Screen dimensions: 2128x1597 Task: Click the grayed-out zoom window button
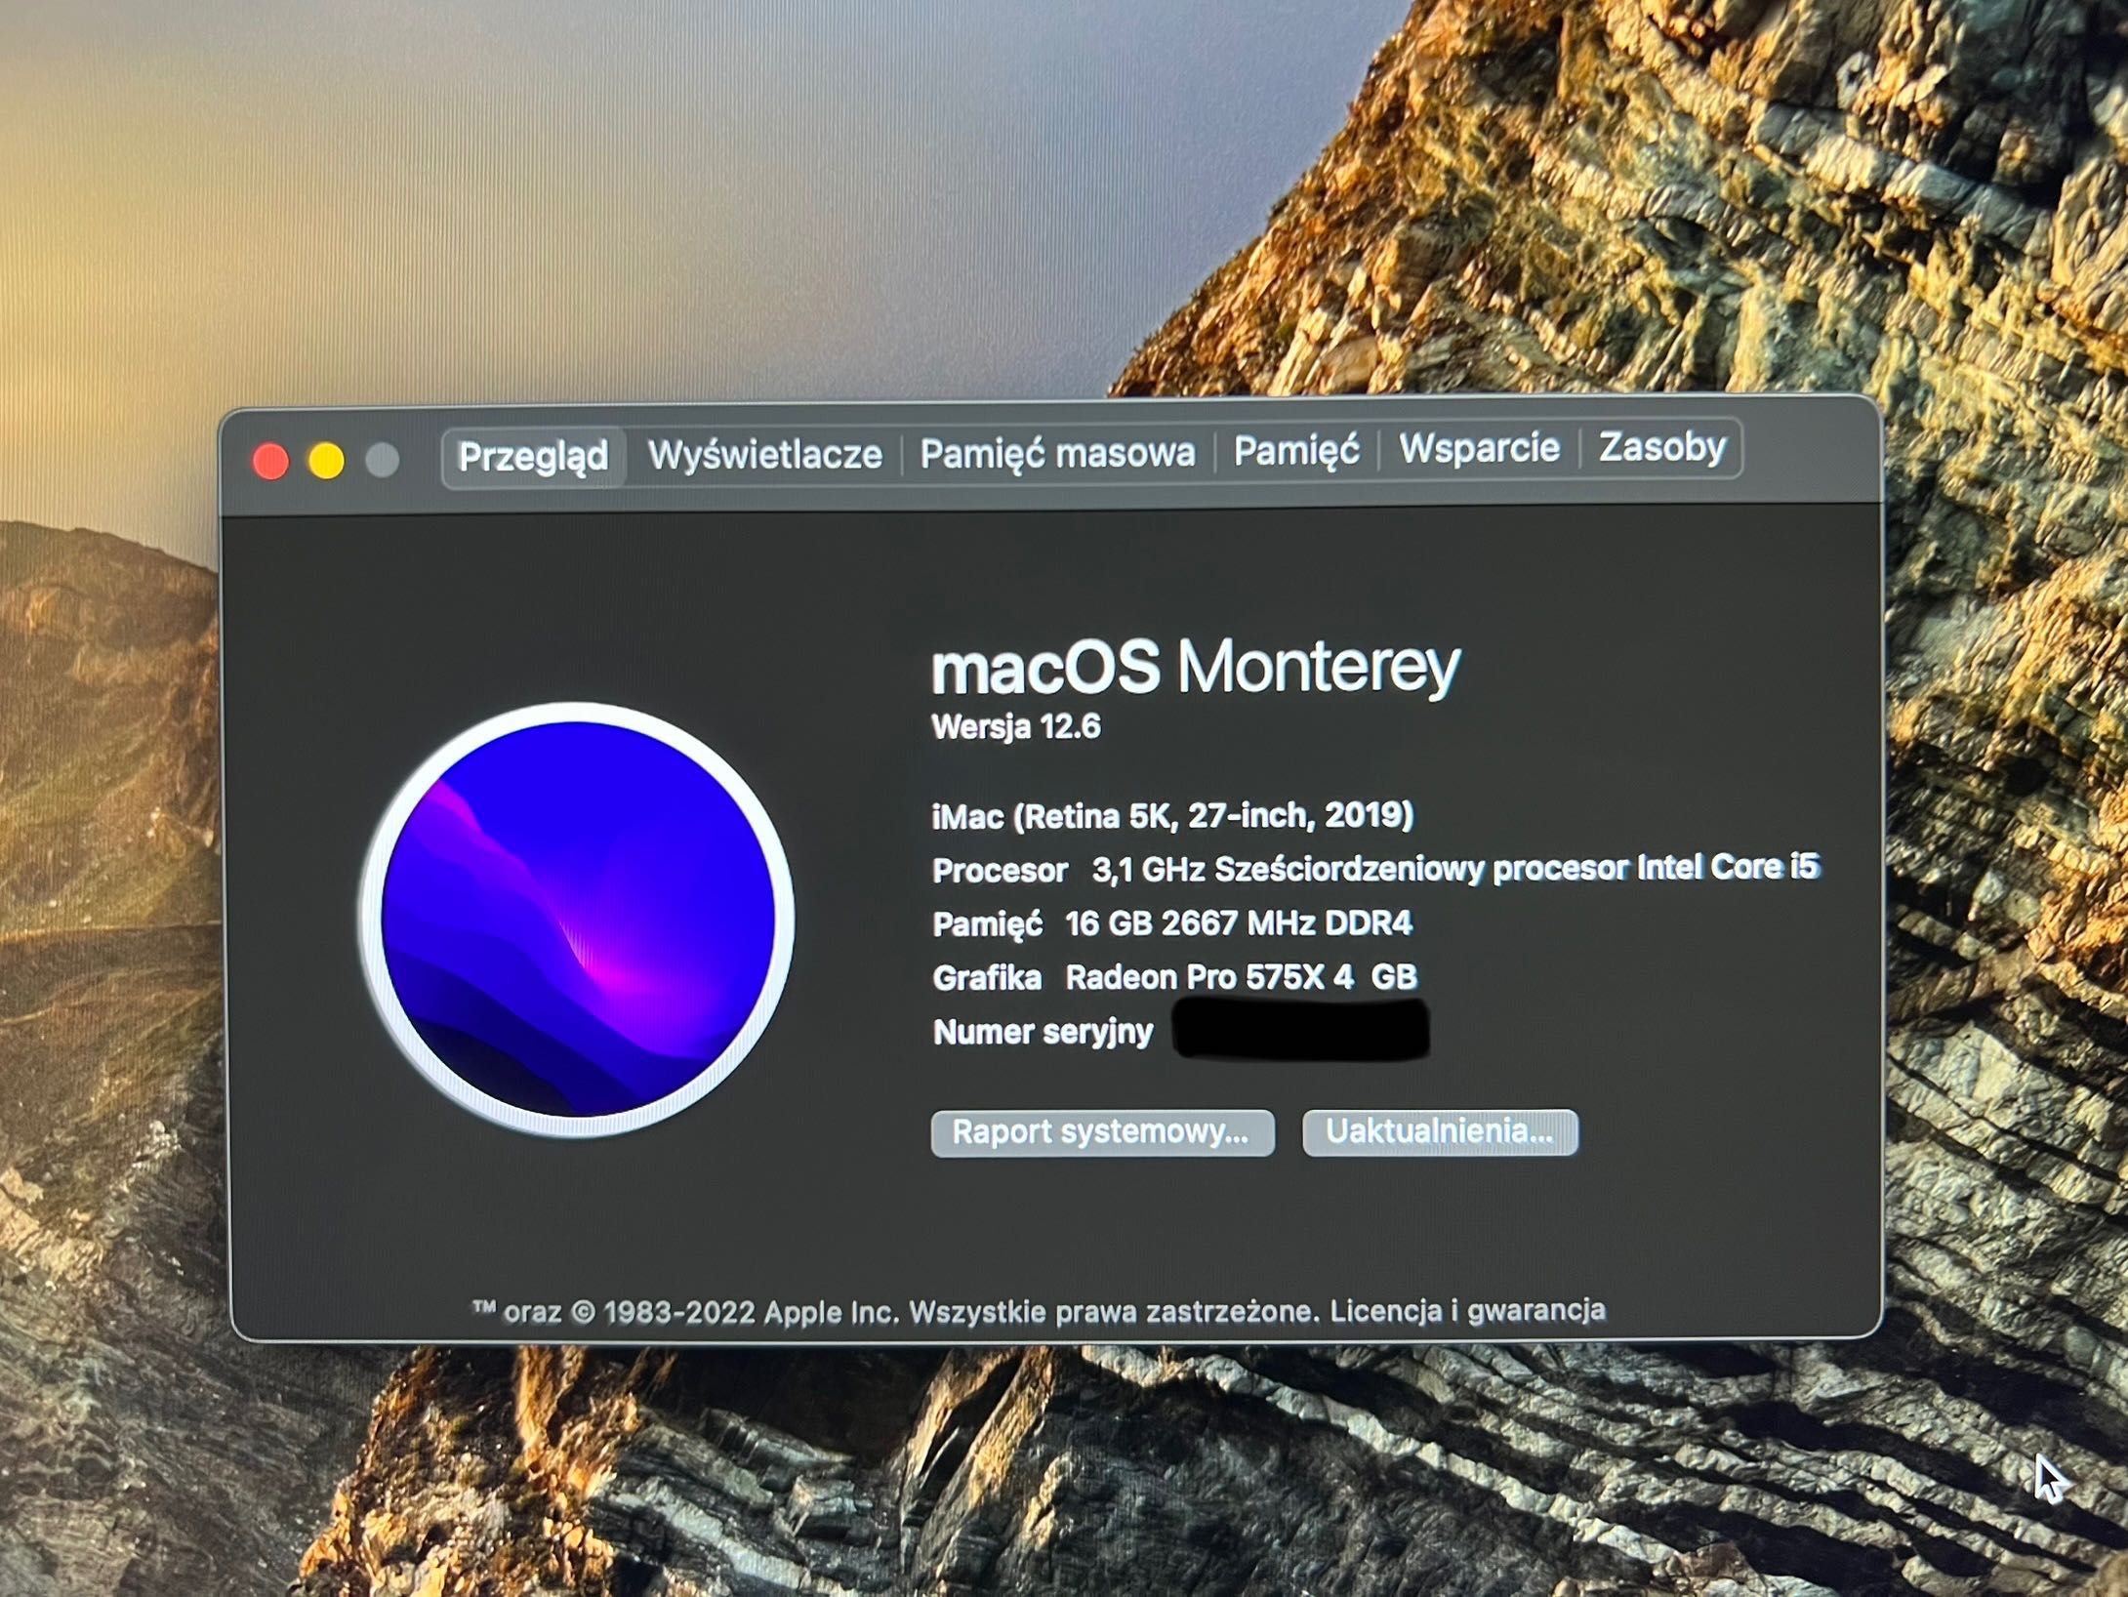click(x=382, y=460)
